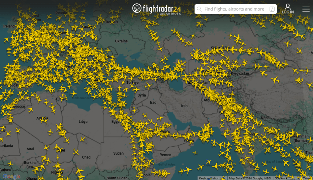Image resolution: width=313 pixels, height=180 pixels.
Task: Select small aircraft over sea east of Yemen
Action: tap(195, 153)
